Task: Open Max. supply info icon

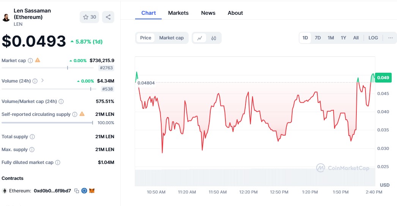Action: [x=32, y=149]
